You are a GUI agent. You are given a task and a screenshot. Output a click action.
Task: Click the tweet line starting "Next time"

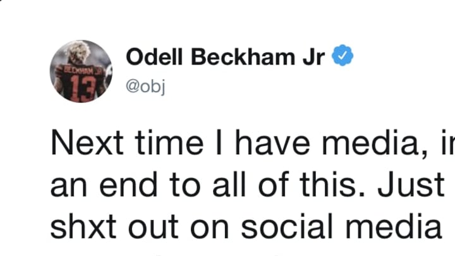[x=252, y=143]
